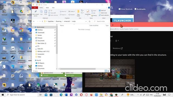173x97 pixels.
Task: Minimize the ribbon with chevron
Action: [x=107, y=8]
